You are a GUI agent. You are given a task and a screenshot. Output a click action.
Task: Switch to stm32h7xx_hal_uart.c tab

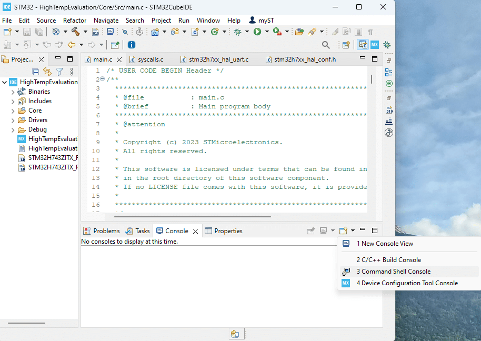click(214, 59)
